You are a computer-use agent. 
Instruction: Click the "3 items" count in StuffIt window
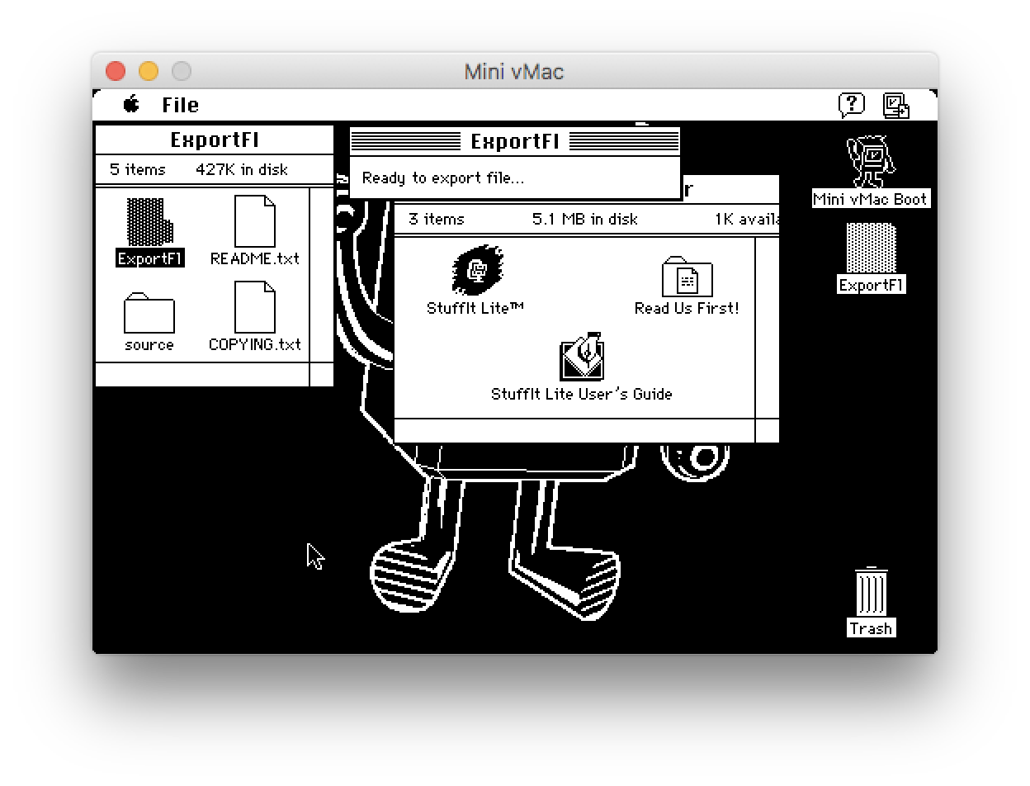pos(437,219)
